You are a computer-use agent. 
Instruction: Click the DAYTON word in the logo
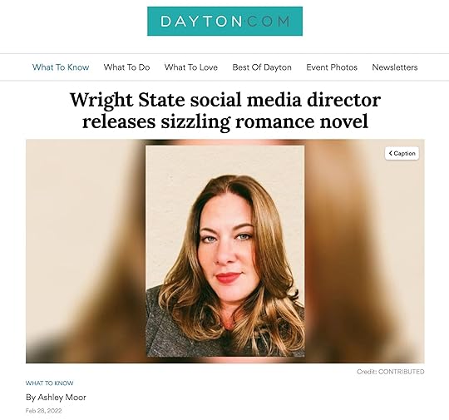coord(201,22)
